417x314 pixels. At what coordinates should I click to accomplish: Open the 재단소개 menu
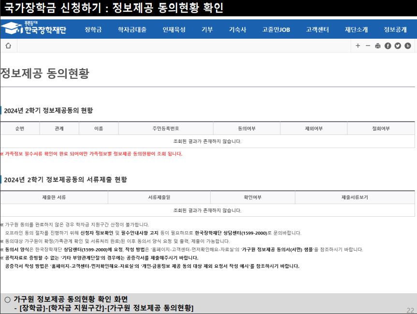click(357, 30)
